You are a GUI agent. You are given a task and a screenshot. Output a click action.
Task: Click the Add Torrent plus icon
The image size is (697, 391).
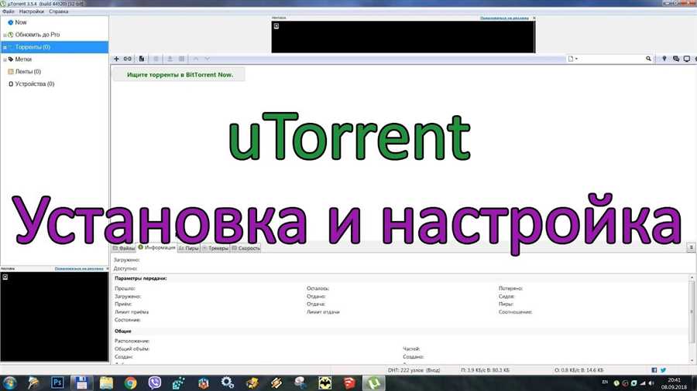coord(116,59)
